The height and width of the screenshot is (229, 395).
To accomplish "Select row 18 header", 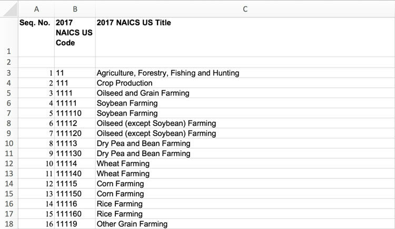I will [8, 224].
